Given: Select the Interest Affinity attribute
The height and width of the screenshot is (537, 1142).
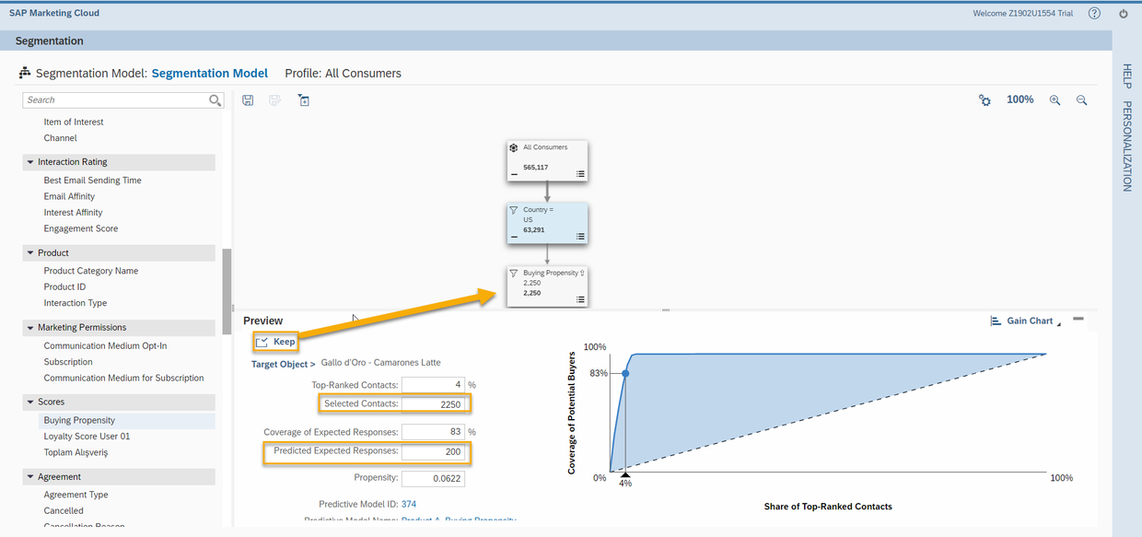Looking at the screenshot, I should pos(73,213).
